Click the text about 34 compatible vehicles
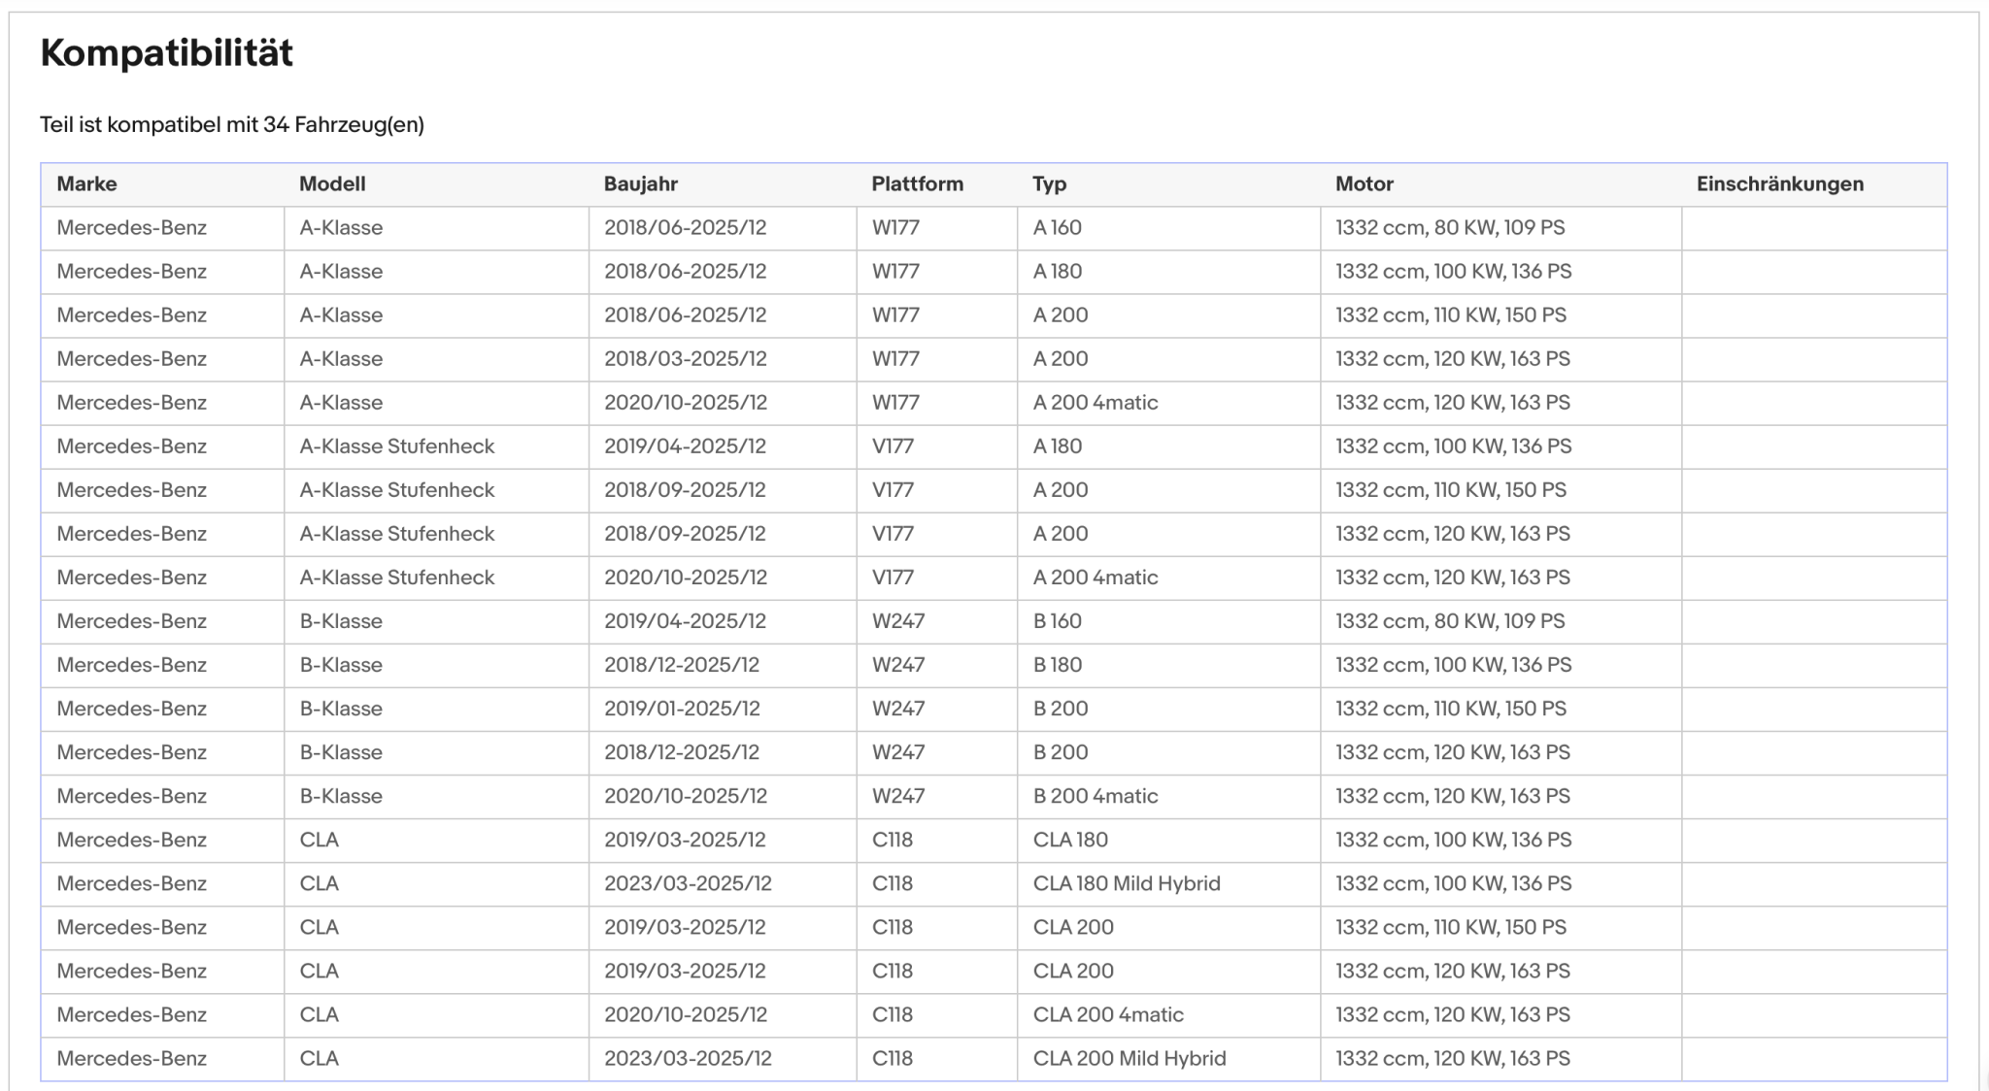Image resolution: width=1989 pixels, height=1091 pixels. click(x=232, y=124)
